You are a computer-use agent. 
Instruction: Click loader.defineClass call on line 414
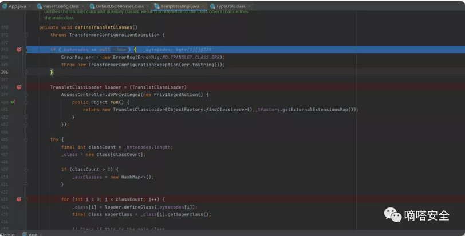[x=129, y=207]
